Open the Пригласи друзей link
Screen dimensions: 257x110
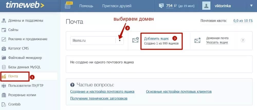117,6
